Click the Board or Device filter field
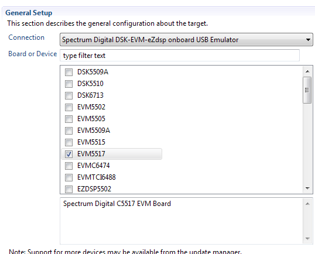This screenshot has height=254, width=315. click(180, 56)
